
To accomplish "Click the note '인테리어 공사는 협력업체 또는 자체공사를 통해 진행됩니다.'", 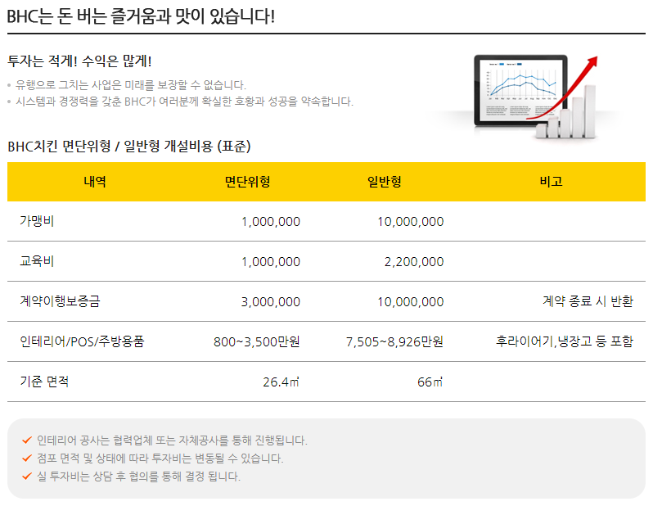I will [172, 440].
